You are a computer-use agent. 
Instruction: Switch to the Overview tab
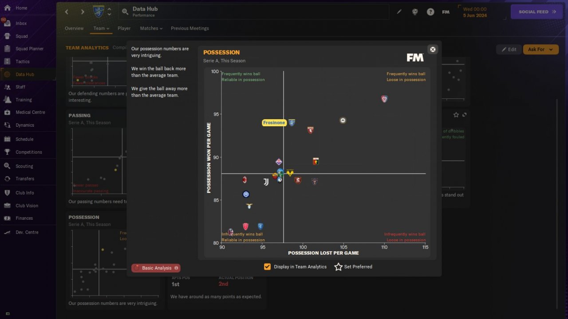coord(74,28)
